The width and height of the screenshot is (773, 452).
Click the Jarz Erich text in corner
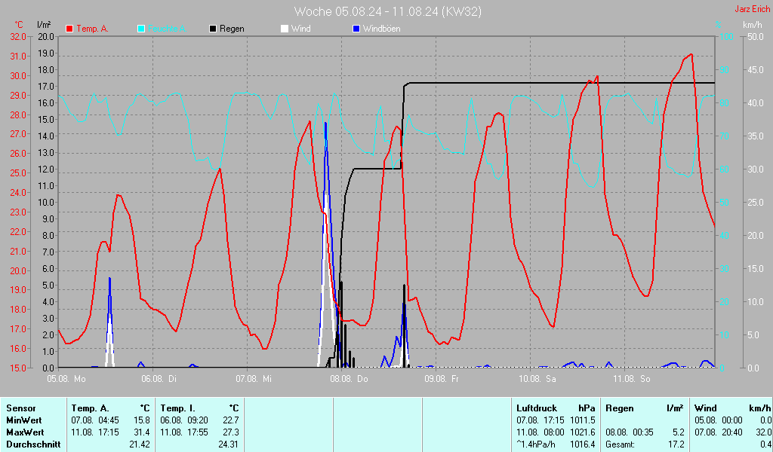tap(753, 10)
